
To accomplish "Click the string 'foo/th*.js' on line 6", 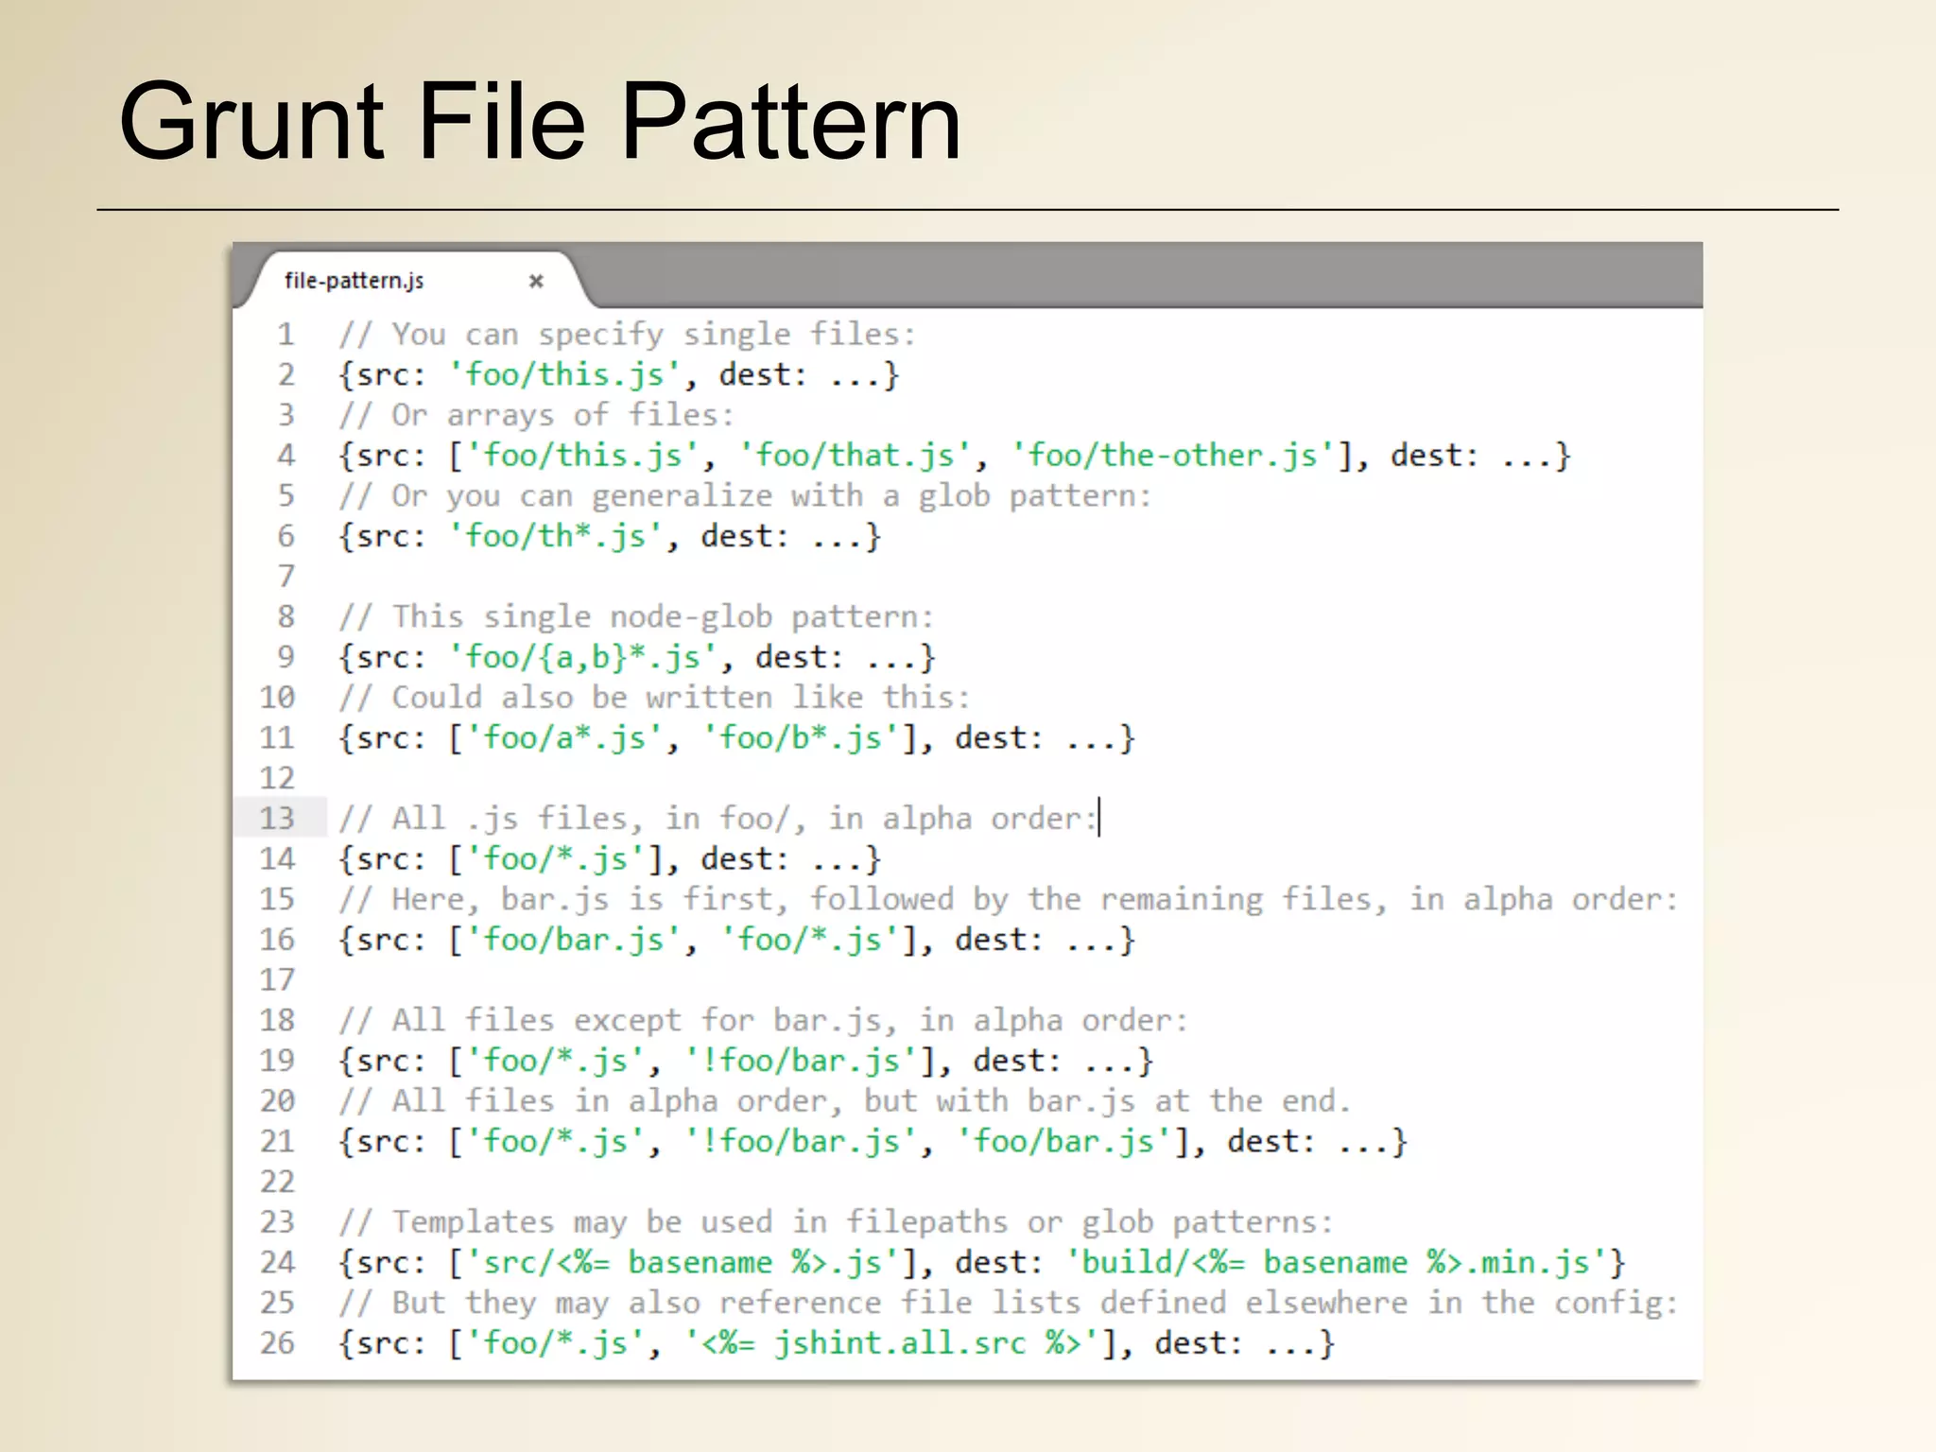I will [x=555, y=537].
